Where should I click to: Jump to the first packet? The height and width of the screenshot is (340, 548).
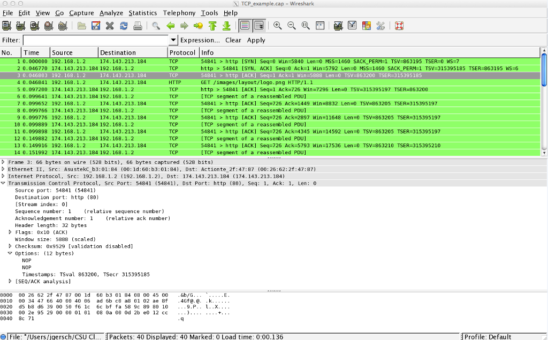click(212, 25)
